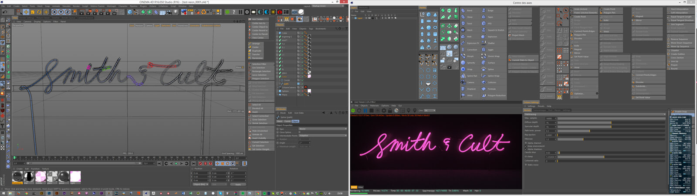Click the Undo arrow in Cinema 4D toolbar

click(5, 12)
